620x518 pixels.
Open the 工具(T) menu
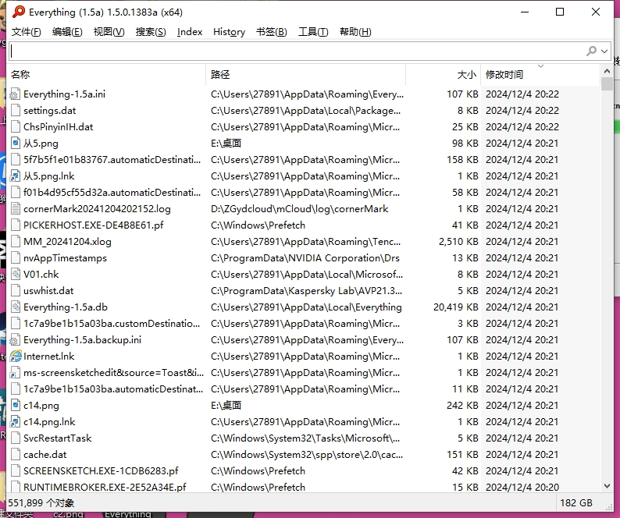[x=313, y=32]
